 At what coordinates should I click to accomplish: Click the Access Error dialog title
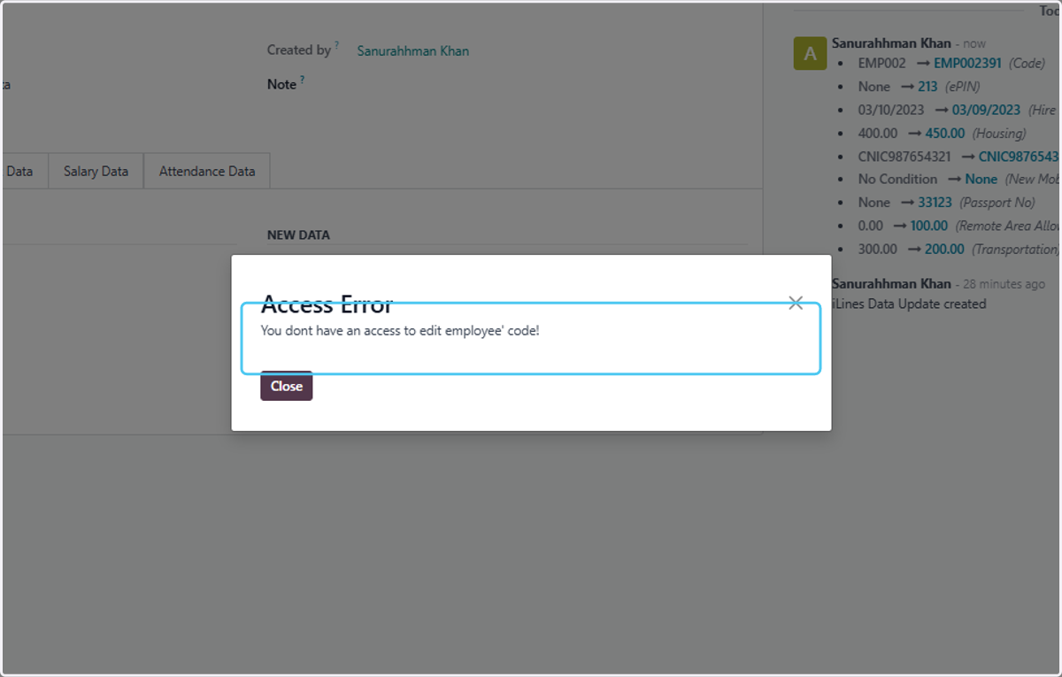coord(327,305)
